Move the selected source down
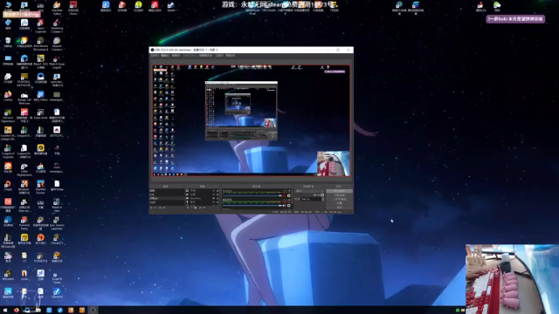The image size is (559, 314). click(204, 208)
